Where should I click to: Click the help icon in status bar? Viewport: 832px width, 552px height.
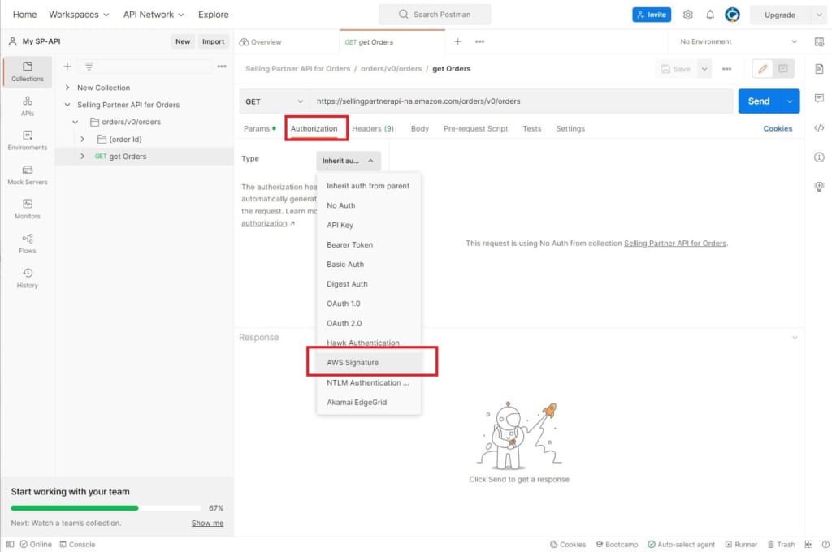[x=825, y=544]
